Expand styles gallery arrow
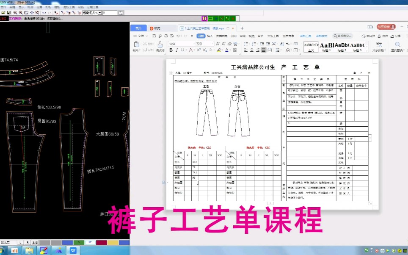 (x=367, y=50)
